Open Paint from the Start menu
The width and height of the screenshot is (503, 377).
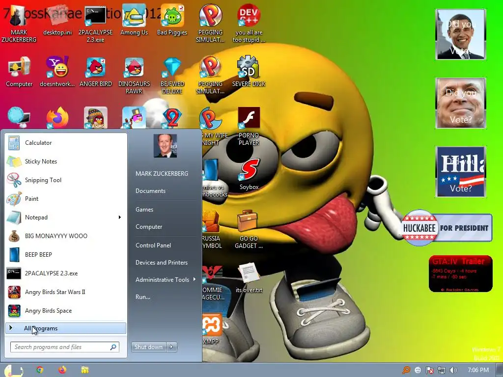click(66, 198)
